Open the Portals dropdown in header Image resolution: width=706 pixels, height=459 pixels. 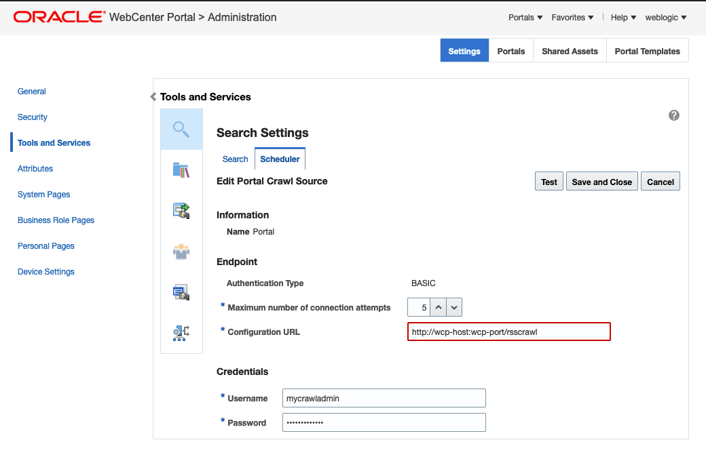click(x=525, y=18)
